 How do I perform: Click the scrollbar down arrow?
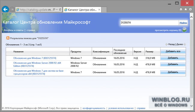click(x=191, y=106)
